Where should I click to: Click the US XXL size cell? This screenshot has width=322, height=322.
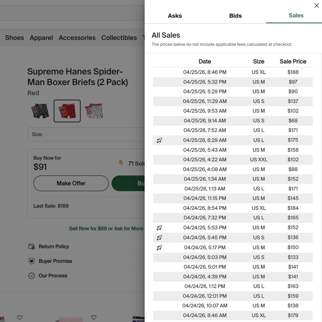(259, 159)
